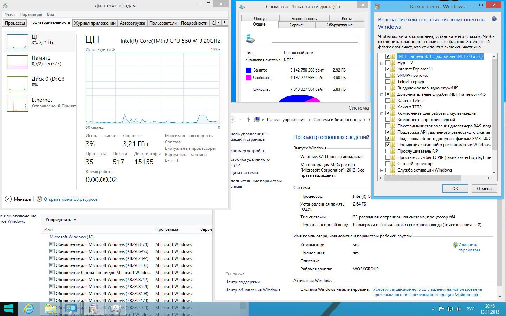
Task: Click the disk properties title bar icon
Action: (x=242, y=6)
